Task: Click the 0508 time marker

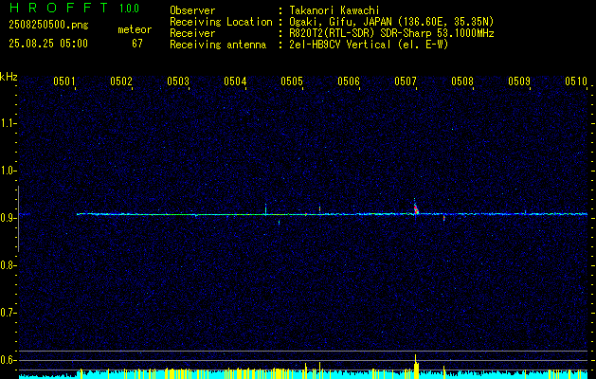Action: (462, 81)
